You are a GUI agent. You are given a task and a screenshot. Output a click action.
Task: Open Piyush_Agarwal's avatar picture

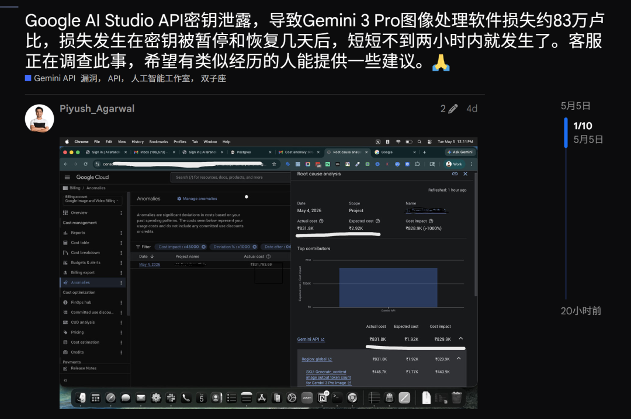pos(40,119)
